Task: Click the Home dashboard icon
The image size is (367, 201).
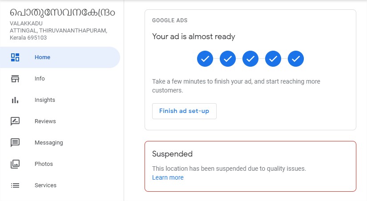Action: (15, 57)
